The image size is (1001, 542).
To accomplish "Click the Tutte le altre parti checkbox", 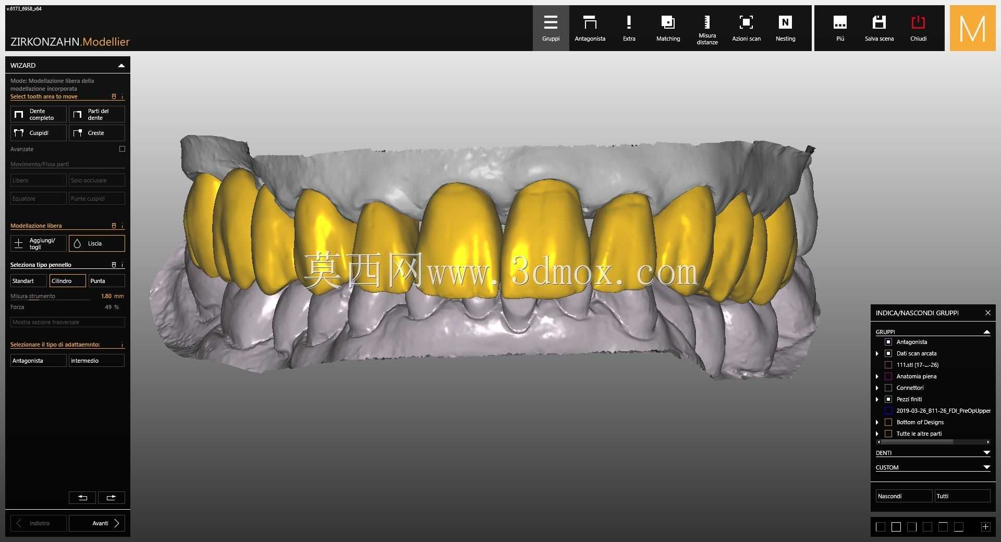I will coord(888,434).
